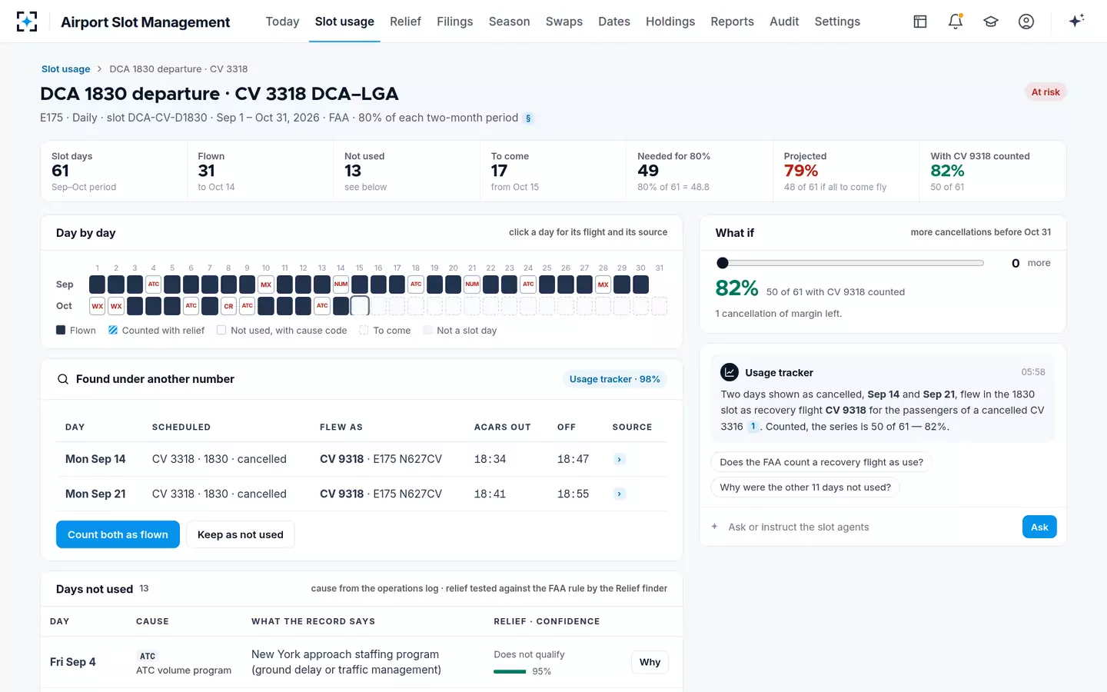Click the What if cancellations slider handle
1107x692 pixels.
(723, 263)
